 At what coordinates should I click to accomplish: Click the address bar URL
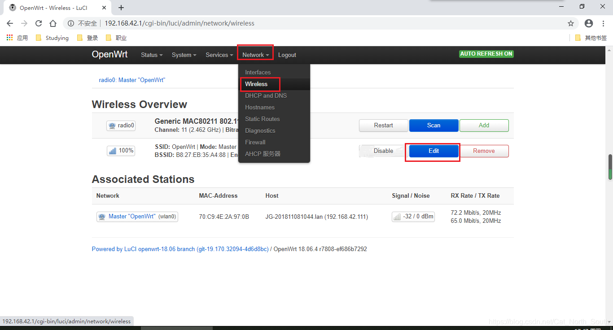click(180, 23)
